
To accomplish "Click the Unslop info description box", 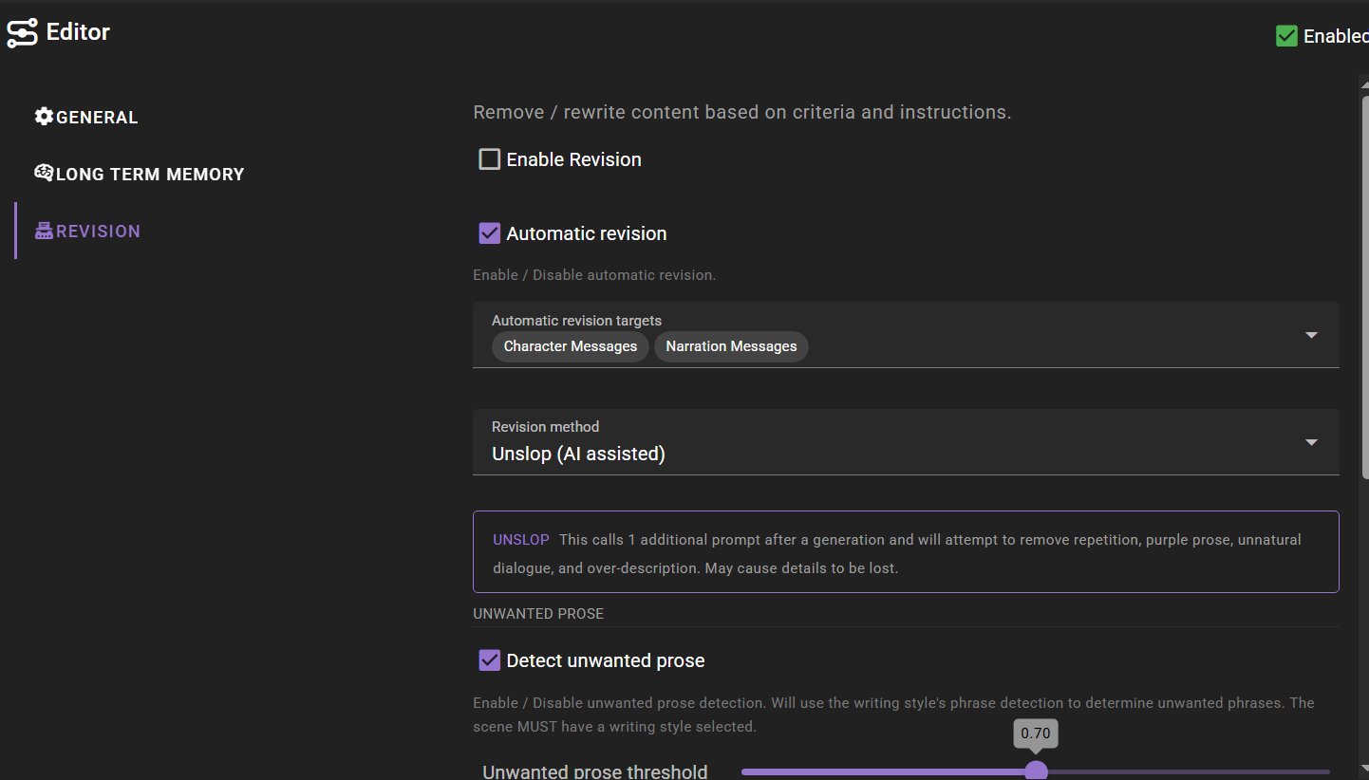I will 906,552.
